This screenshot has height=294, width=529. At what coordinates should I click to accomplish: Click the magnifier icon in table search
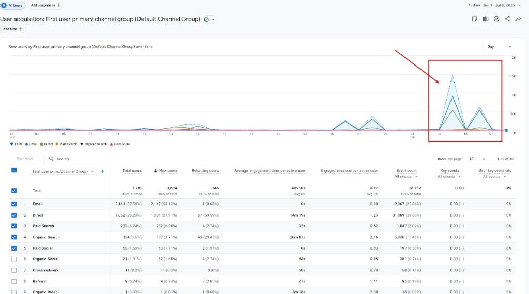pos(51,159)
